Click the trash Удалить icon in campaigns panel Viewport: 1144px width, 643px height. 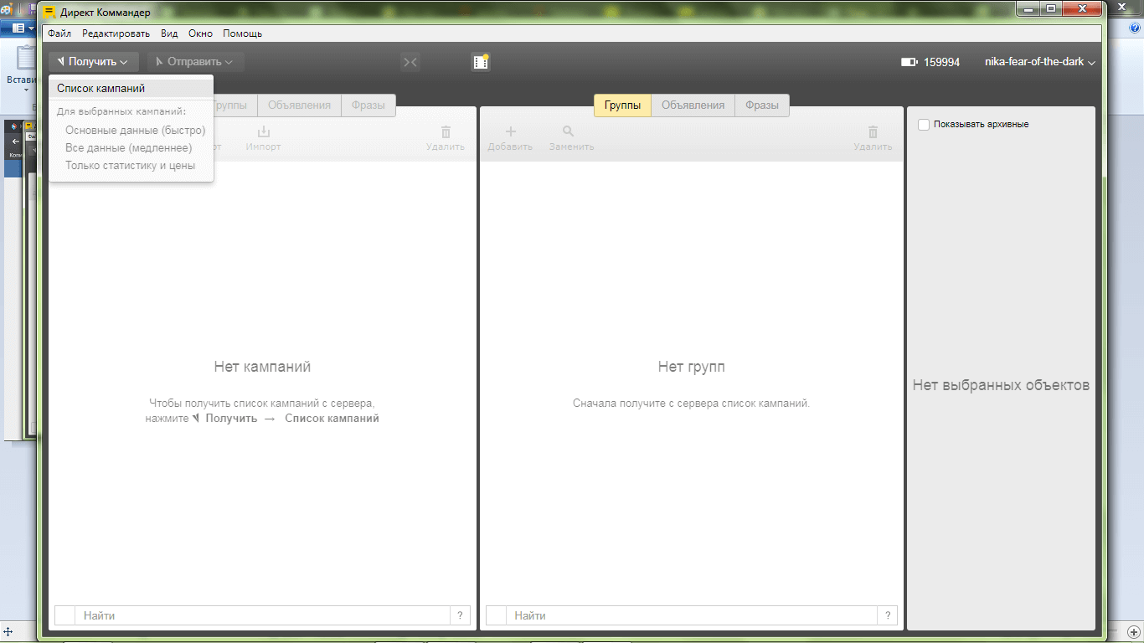point(446,132)
